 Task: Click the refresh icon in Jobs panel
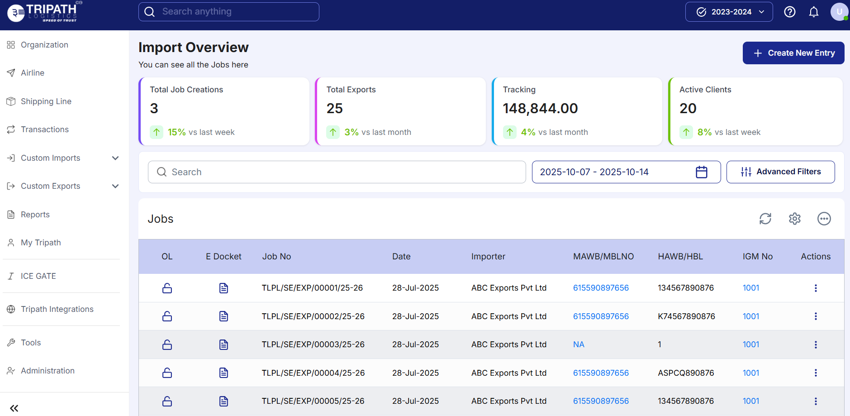click(765, 219)
